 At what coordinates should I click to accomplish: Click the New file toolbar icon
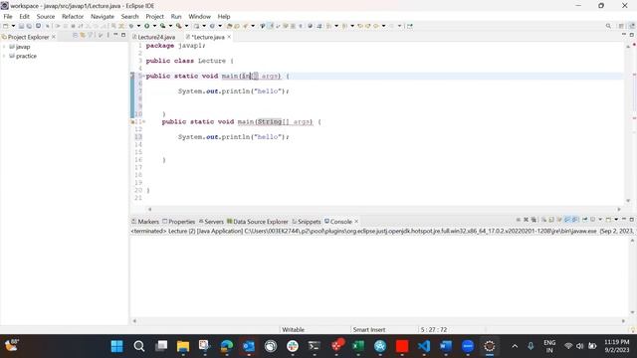point(6,26)
